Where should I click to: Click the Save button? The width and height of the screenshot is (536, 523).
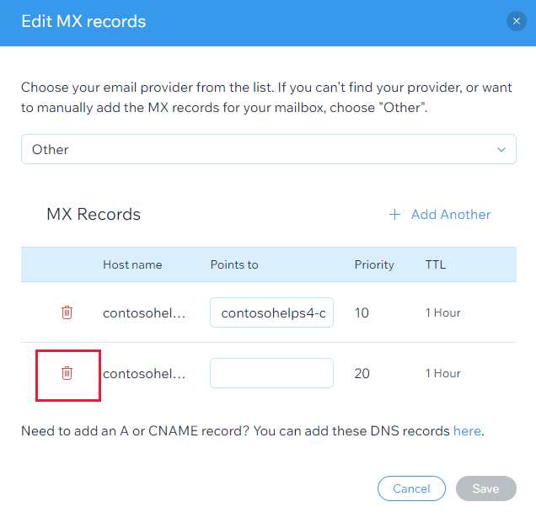[485, 488]
